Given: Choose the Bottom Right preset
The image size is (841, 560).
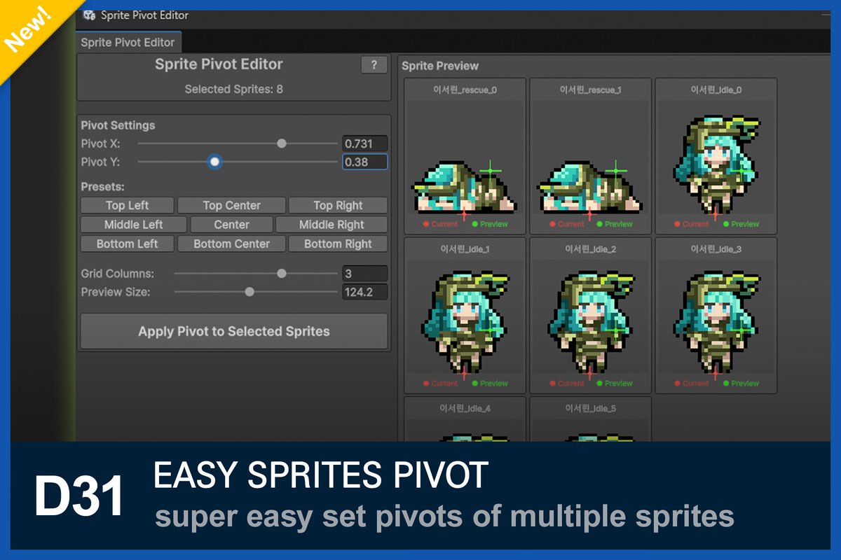Looking at the screenshot, I should (x=338, y=244).
